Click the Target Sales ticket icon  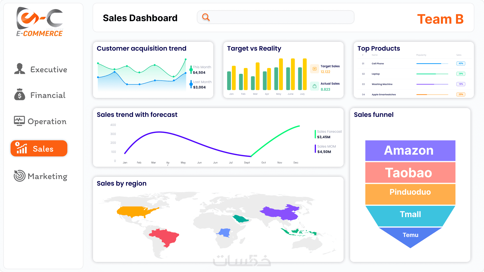pyautogui.click(x=314, y=69)
